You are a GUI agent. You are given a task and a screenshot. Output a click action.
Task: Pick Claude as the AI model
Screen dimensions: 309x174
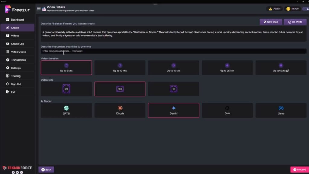pos(120,110)
